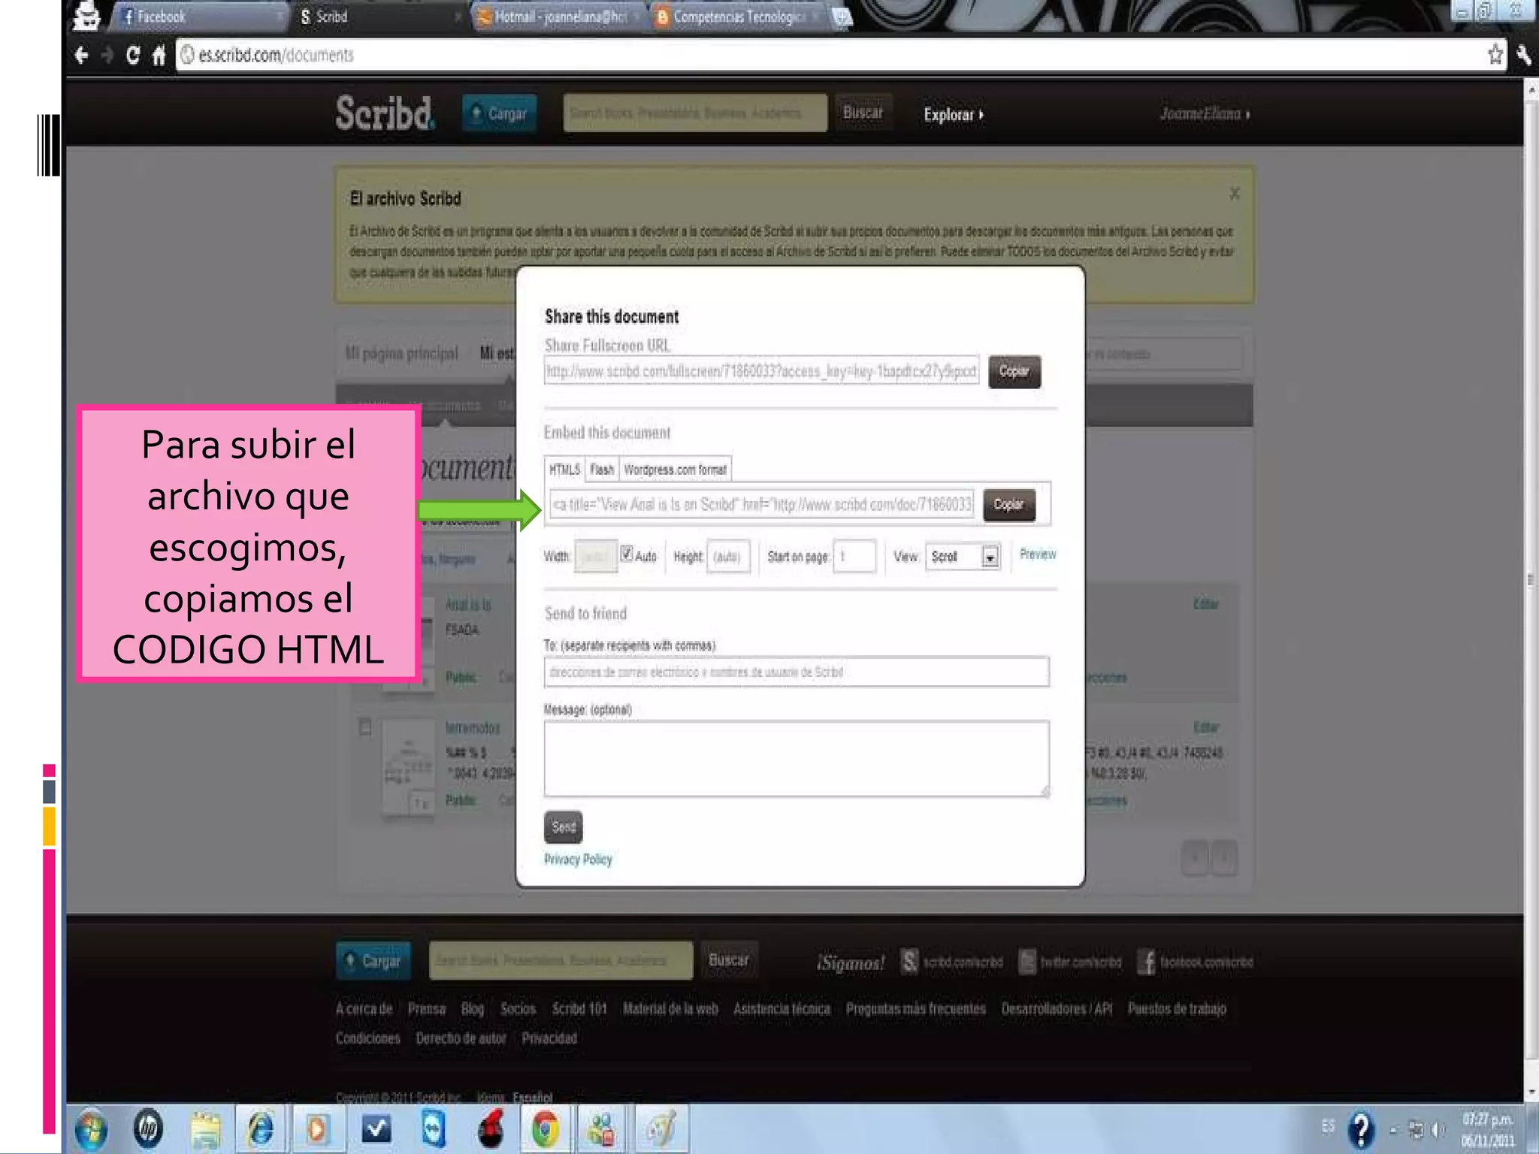Expand the Explorar menu
The image size is (1539, 1154).
(953, 115)
